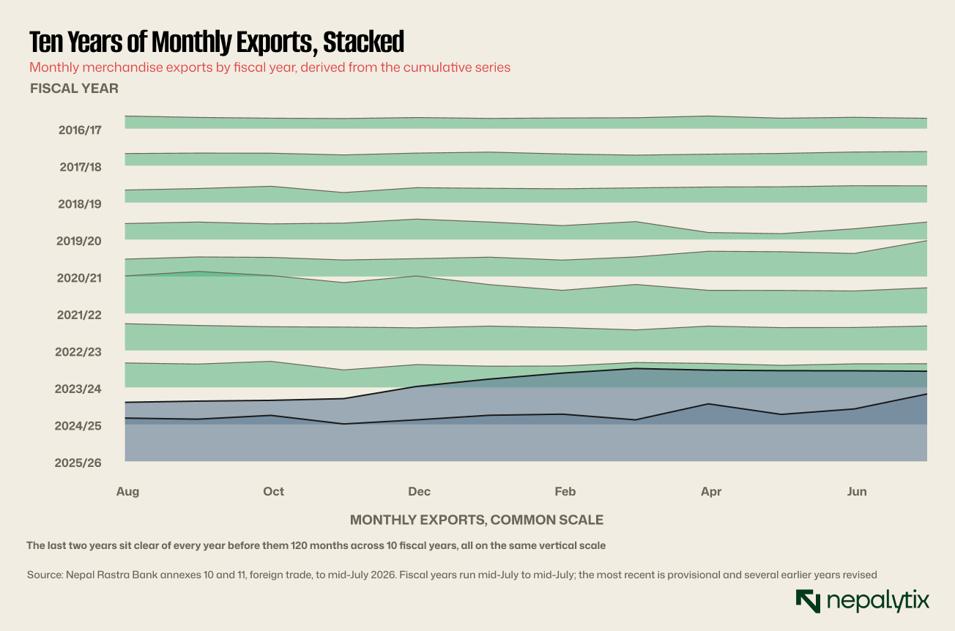Select the 2024/25 fiscal year label

pyautogui.click(x=78, y=426)
